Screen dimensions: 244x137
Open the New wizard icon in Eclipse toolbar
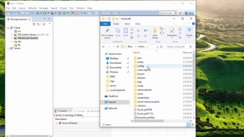click(x=8, y=13)
